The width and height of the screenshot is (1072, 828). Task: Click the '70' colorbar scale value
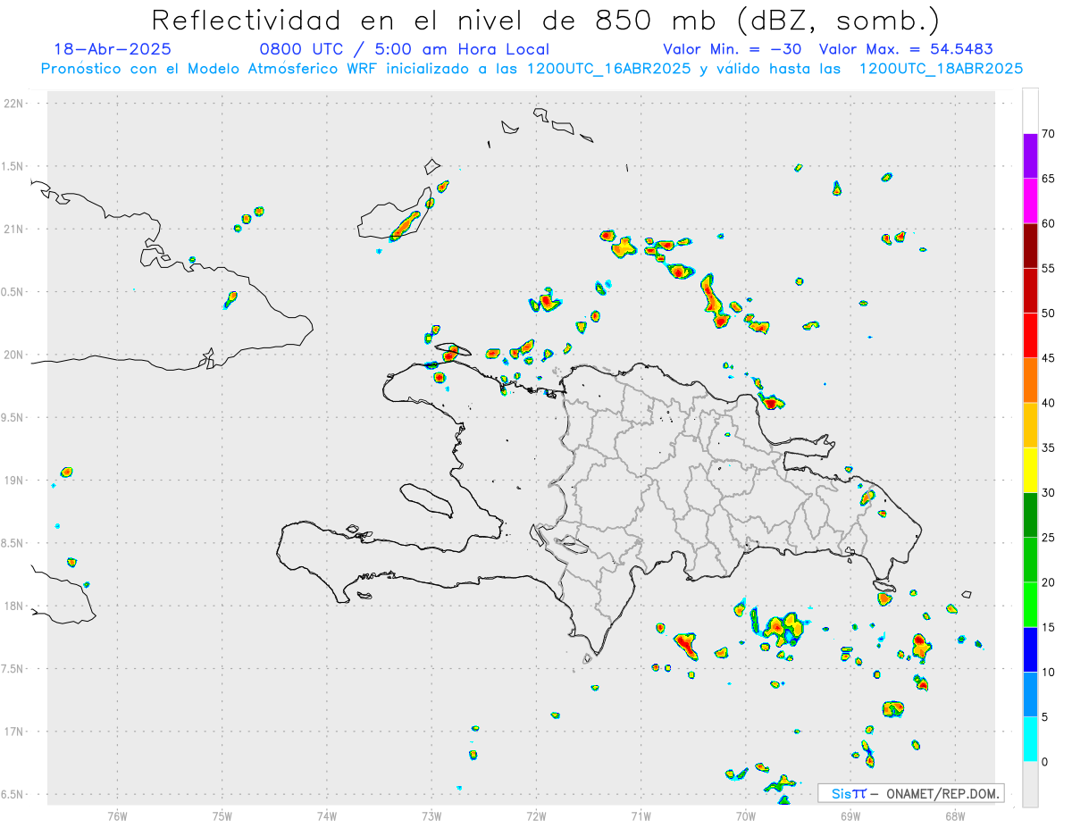point(1048,134)
